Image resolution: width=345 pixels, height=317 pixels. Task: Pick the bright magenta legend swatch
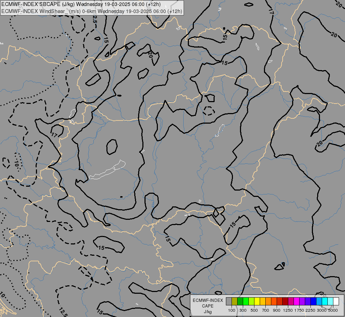point(296,301)
